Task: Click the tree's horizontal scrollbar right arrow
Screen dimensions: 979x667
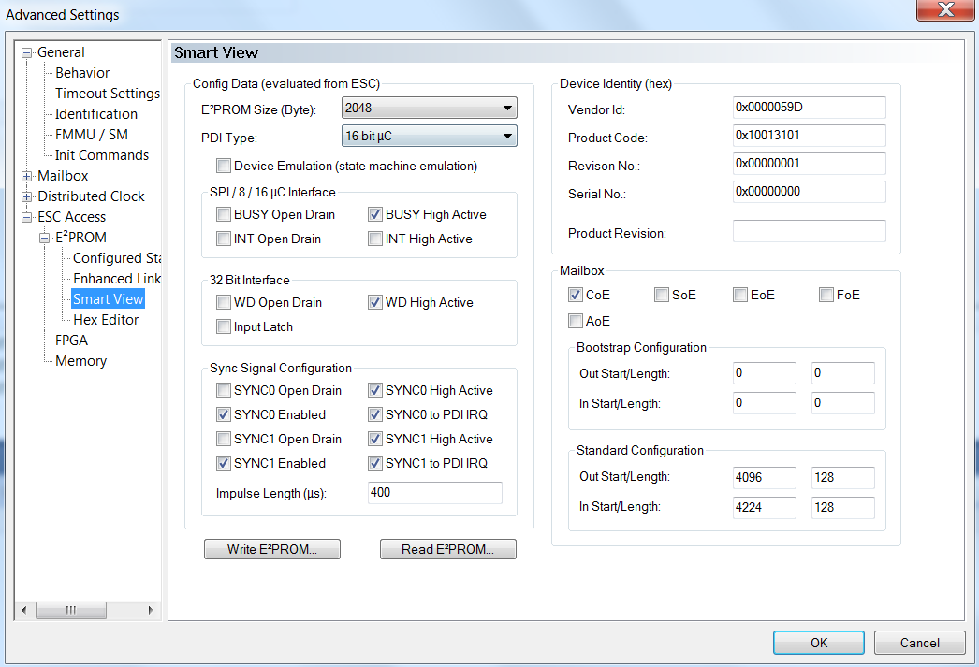Action: click(152, 610)
